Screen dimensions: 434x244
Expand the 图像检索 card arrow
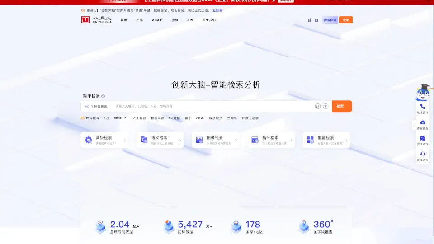(x=236, y=141)
